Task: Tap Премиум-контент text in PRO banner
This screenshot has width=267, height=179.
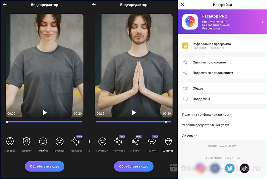Action: 214,22
